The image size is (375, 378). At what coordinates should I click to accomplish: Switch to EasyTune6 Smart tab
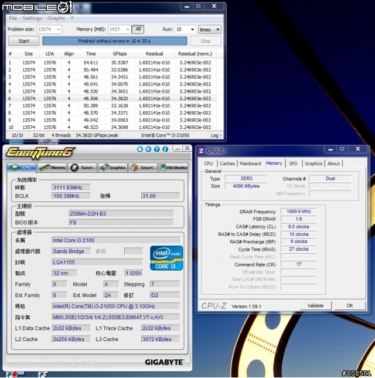pyautogui.click(x=143, y=168)
